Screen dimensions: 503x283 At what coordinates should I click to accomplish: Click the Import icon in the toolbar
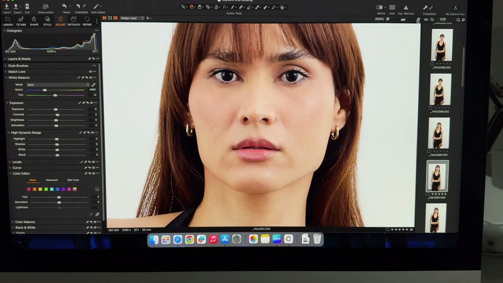[7, 7]
